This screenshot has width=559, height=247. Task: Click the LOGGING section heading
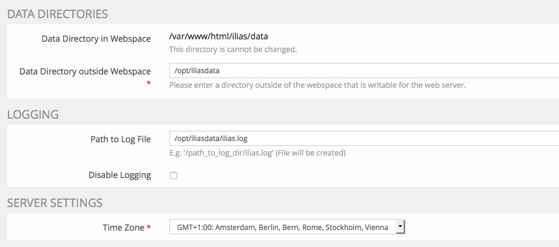(x=33, y=114)
